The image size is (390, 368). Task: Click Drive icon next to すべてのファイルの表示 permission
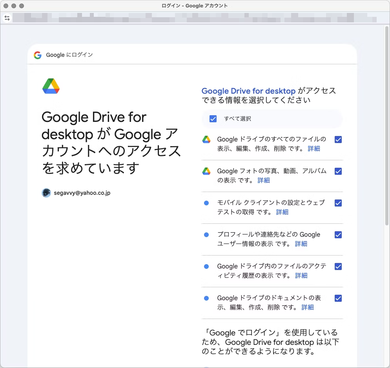point(206,140)
